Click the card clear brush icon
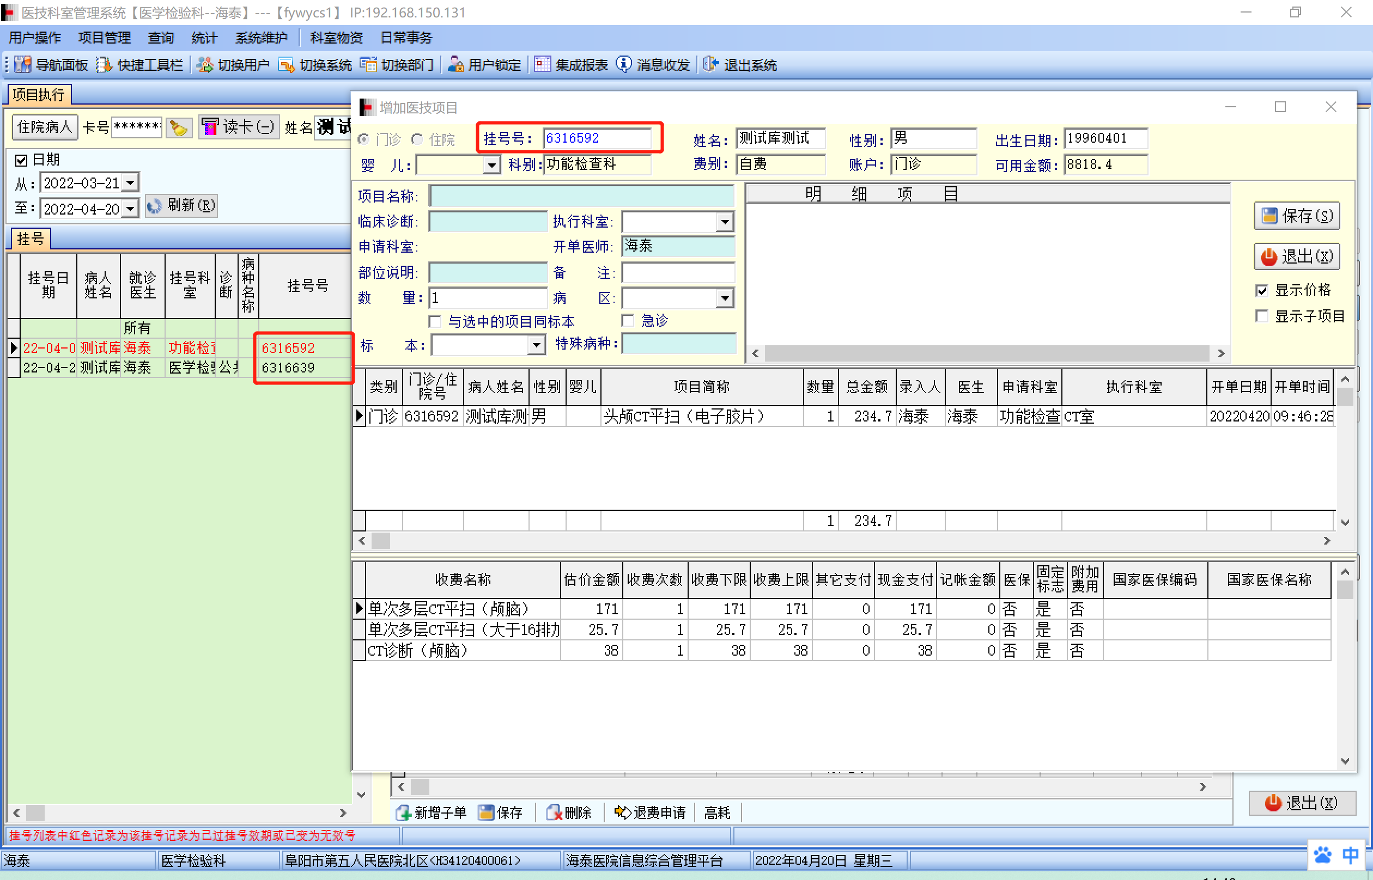The height and width of the screenshot is (880, 1373). click(x=179, y=127)
